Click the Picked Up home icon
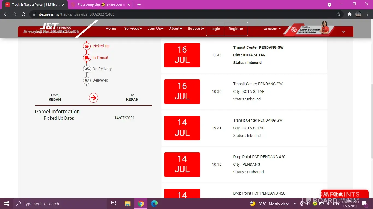373x209 pixels. pos(87,46)
